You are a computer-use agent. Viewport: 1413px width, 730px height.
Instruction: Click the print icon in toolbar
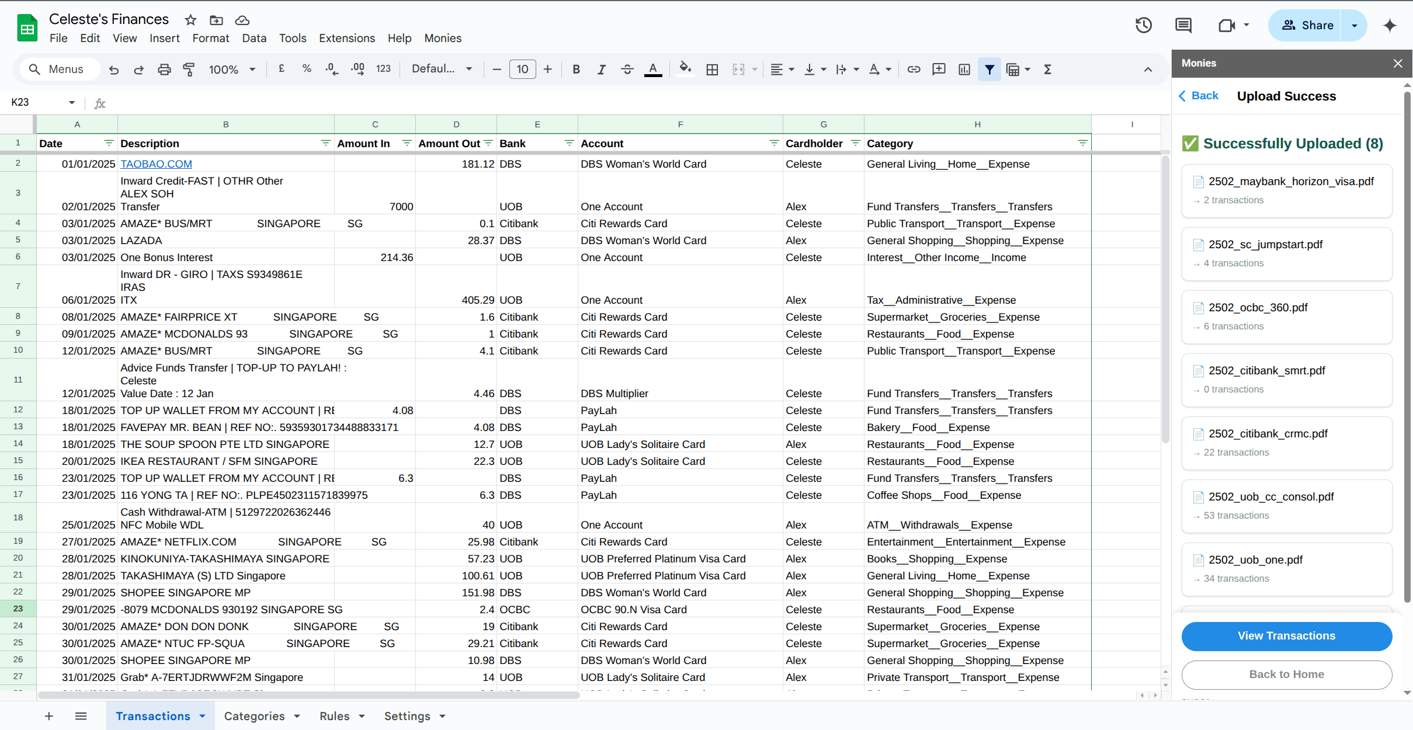pyautogui.click(x=164, y=69)
